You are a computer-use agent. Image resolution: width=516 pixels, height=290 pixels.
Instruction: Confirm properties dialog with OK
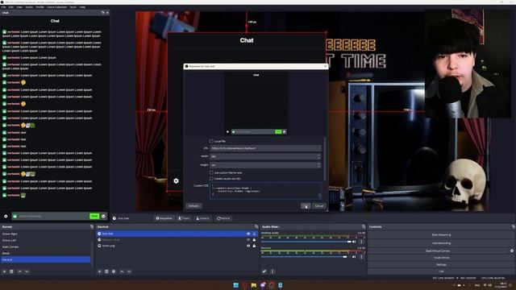[x=306, y=206]
